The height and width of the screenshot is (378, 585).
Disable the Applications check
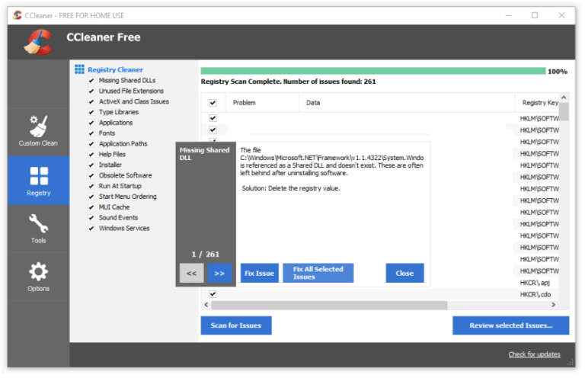pyautogui.click(x=91, y=123)
